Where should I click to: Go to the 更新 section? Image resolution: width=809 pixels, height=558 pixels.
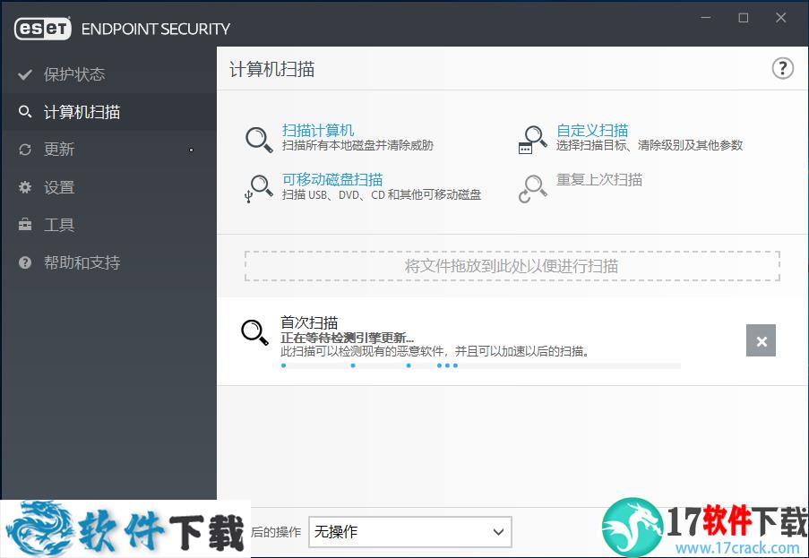point(109,150)
